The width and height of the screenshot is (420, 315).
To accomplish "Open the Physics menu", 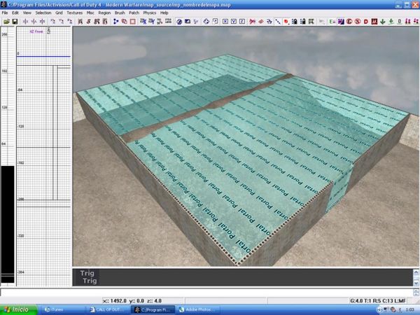I will tap(150, 13).
